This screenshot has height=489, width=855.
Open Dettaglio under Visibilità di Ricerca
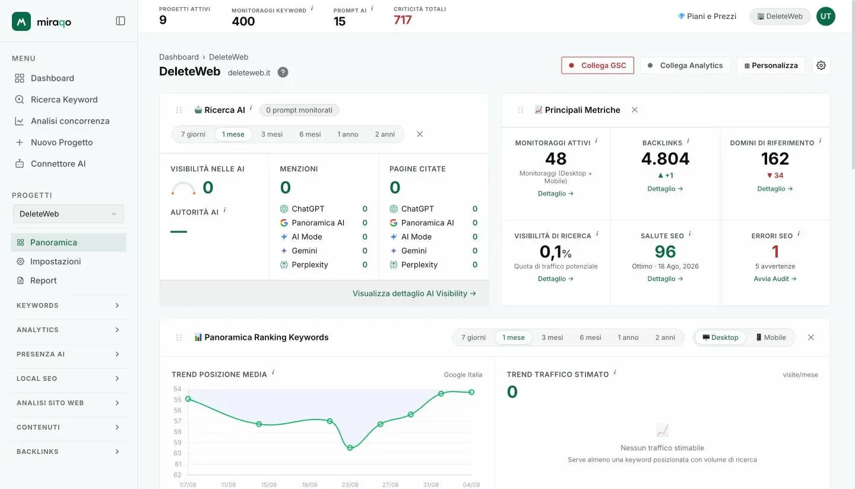(556, 279)
